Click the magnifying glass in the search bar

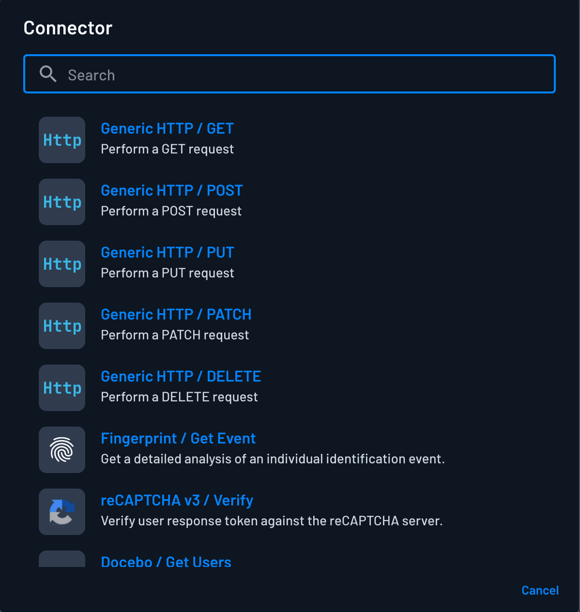click(x=48, y=74)
